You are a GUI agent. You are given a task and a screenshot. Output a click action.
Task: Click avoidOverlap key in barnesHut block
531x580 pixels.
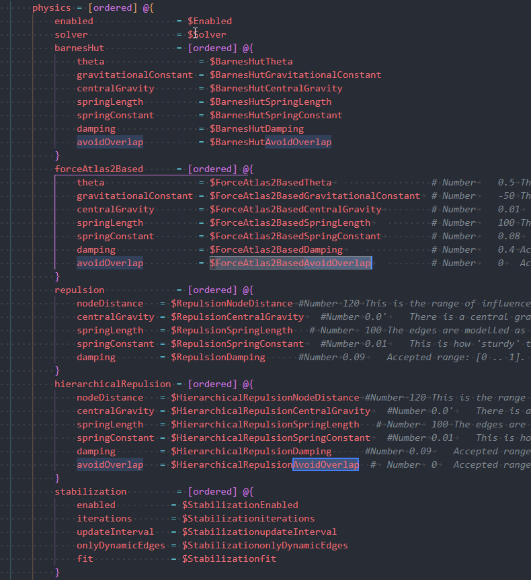[x=110, y=142]
